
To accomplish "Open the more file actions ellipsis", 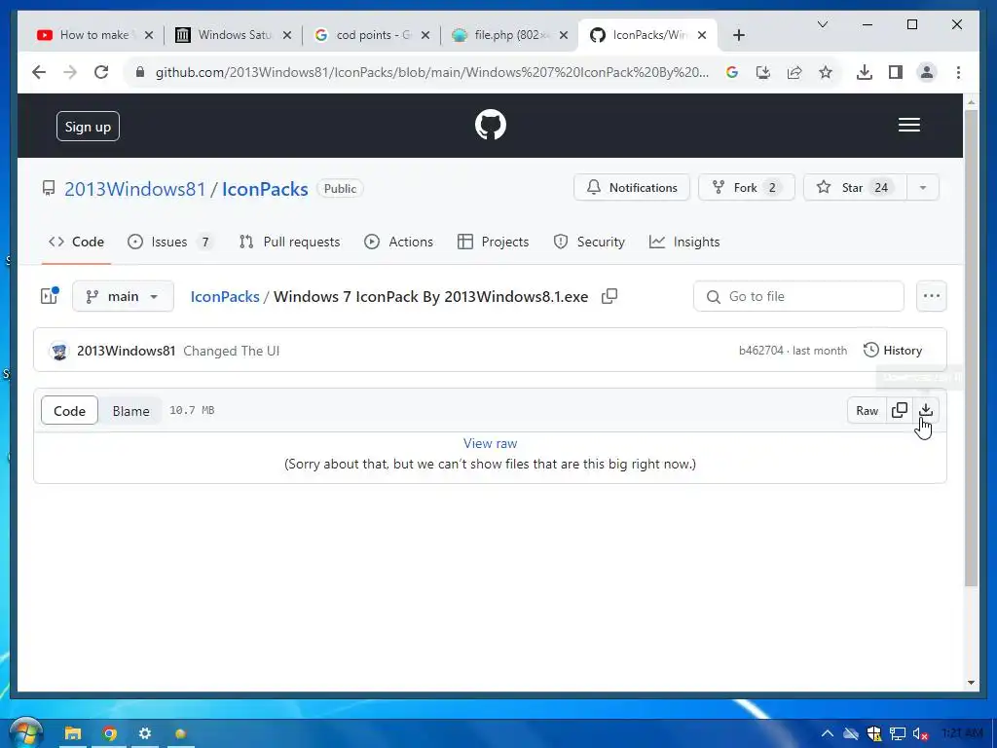I will tap(931, 296).
